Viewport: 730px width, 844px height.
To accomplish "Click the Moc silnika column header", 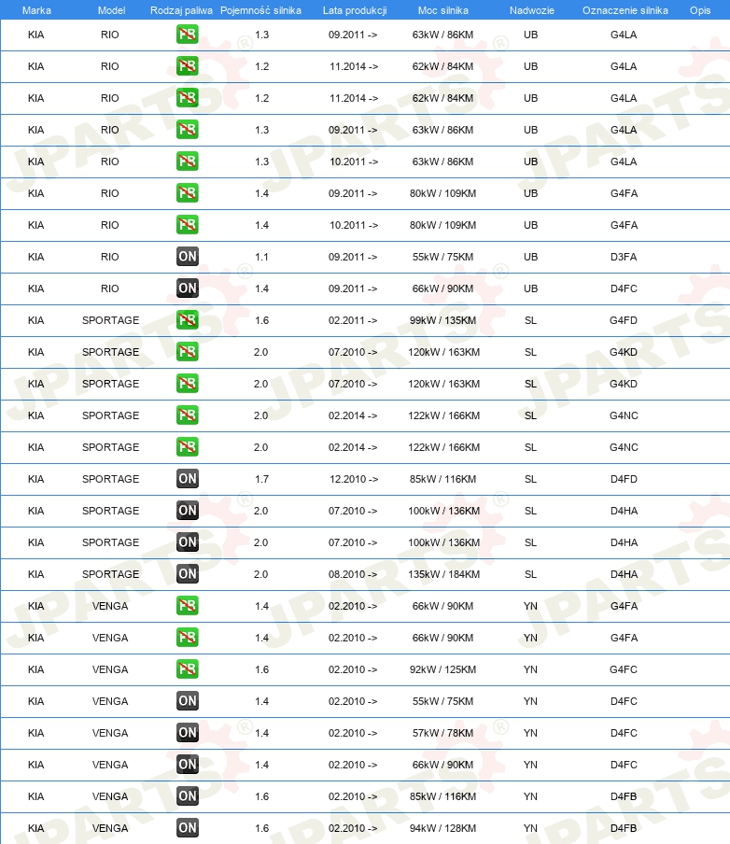I will [443, 10].
